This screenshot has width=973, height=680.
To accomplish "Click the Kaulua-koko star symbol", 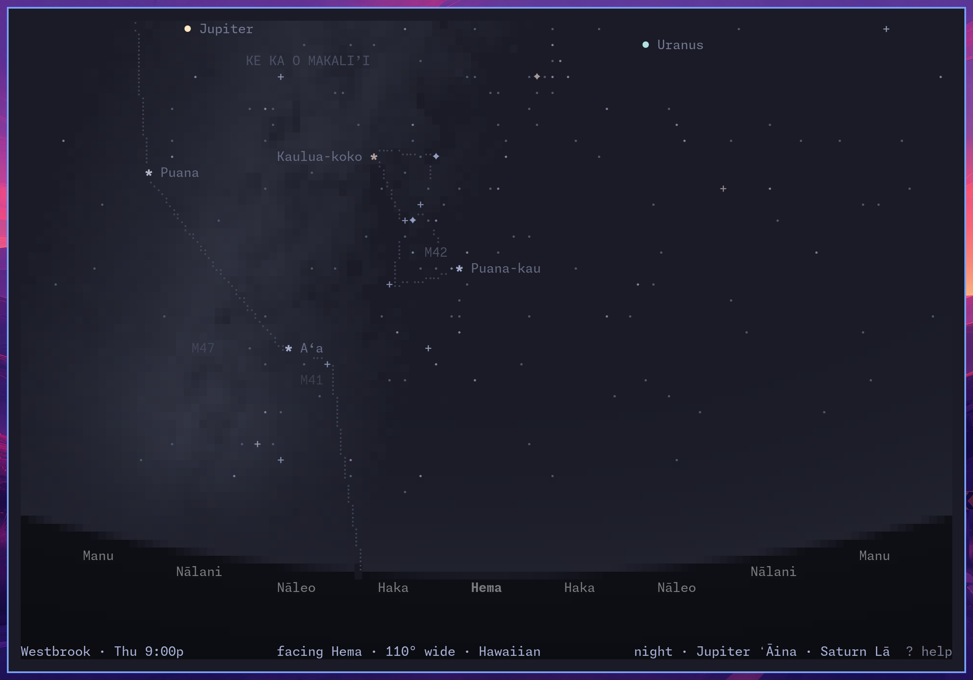I will pos(374,157).
